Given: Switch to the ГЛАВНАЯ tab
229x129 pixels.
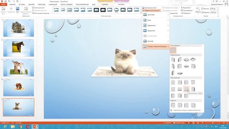Looking at the screenshot, I should pos(12,5).
